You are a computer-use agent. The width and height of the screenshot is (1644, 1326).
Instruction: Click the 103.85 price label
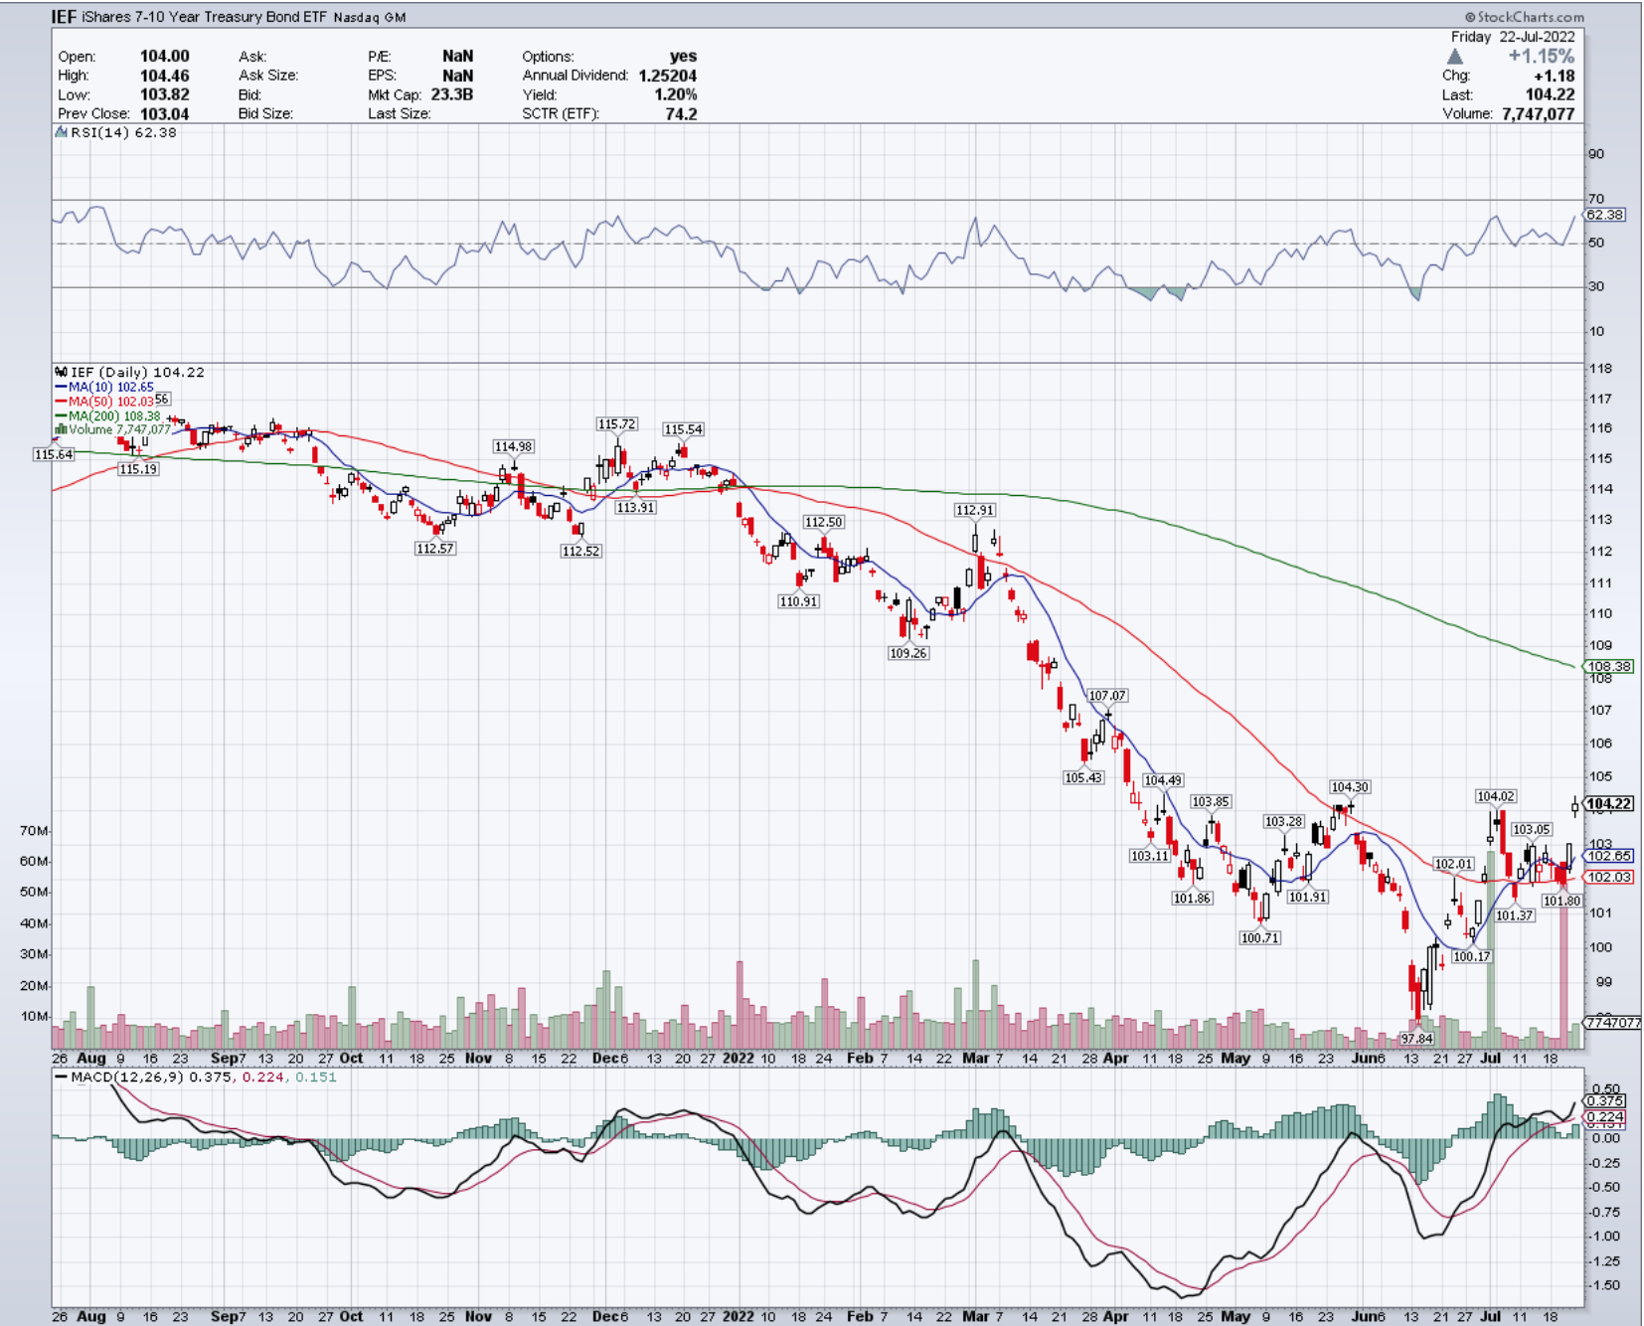pyautogui.click(x=1211, y=801)
